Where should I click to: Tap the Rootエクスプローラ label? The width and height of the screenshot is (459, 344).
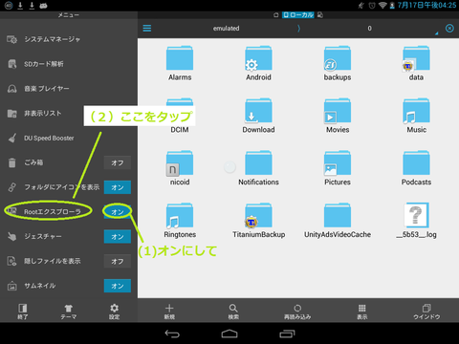pyautogui.click(x=53, y=212)
